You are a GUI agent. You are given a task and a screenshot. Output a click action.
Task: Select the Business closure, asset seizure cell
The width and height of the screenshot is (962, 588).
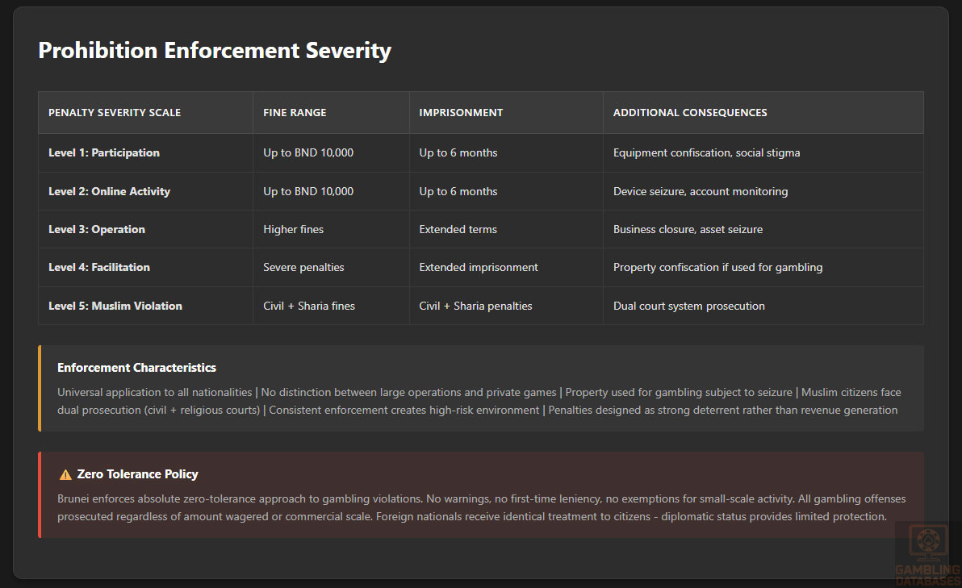(688, 229)
